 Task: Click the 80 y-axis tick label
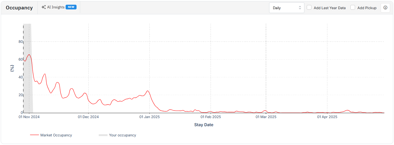tap(20, 42)
